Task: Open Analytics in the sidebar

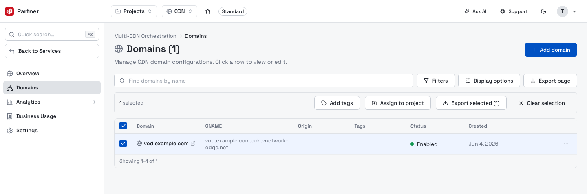Action: pyautogui.click(x=52, y=102)
